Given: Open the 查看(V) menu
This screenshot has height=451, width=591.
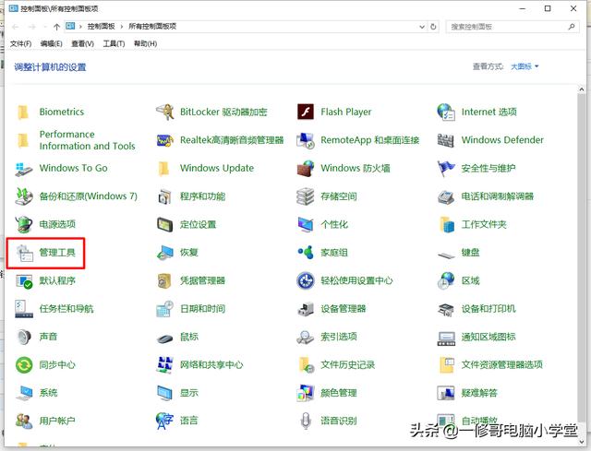Looking at the screenshot, I should tap(82, 43).
